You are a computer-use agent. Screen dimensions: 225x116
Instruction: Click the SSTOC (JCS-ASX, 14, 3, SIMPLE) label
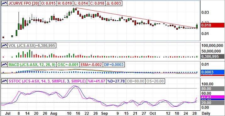coord(47,81)
